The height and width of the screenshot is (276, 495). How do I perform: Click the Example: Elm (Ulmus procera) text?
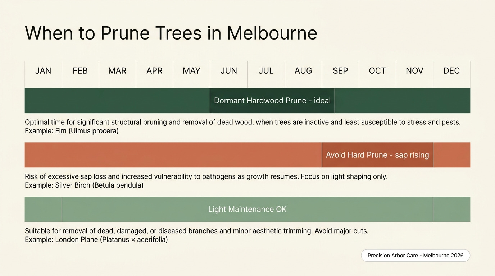[x=72, y=131]
